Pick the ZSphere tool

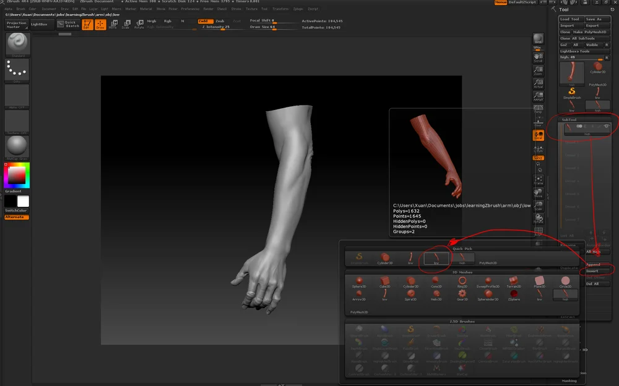513,295
